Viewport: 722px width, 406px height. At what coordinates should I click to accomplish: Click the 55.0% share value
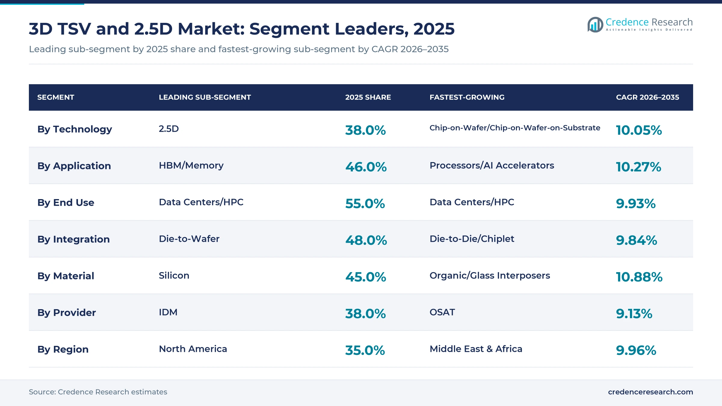click(365, 204)
